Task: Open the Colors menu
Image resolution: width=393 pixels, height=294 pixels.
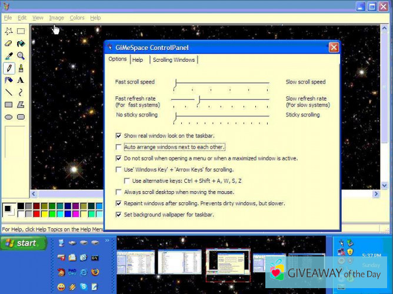Action: (x=77, y=18)
